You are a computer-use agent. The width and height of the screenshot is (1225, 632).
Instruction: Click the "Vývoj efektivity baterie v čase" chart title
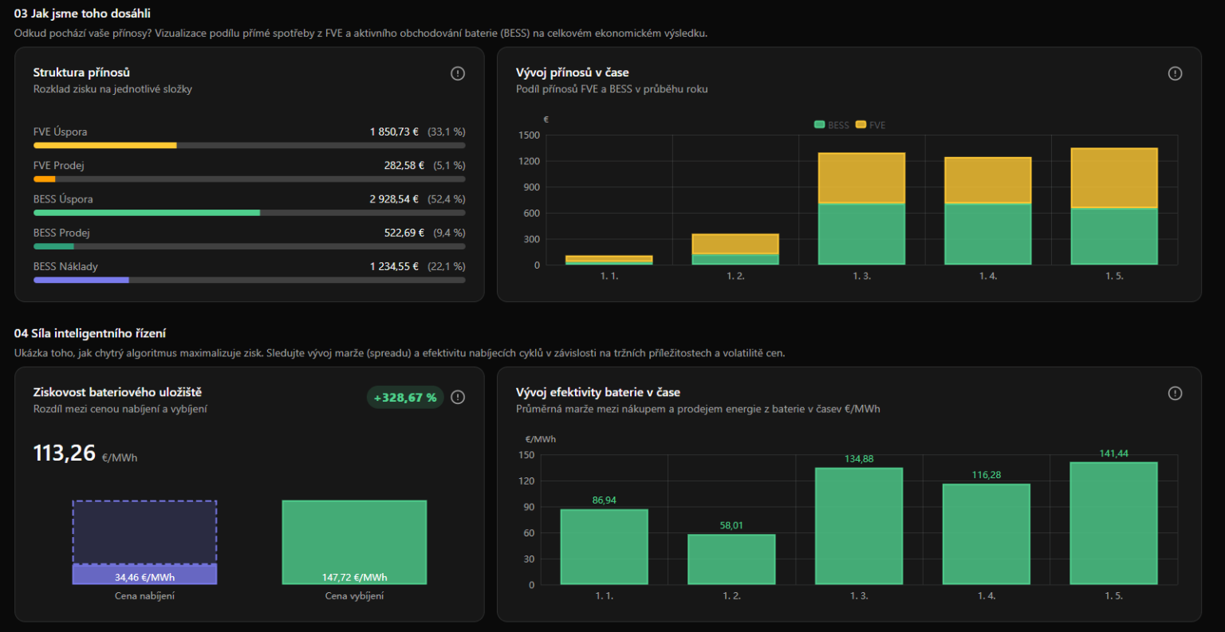(x=598, y=392)
